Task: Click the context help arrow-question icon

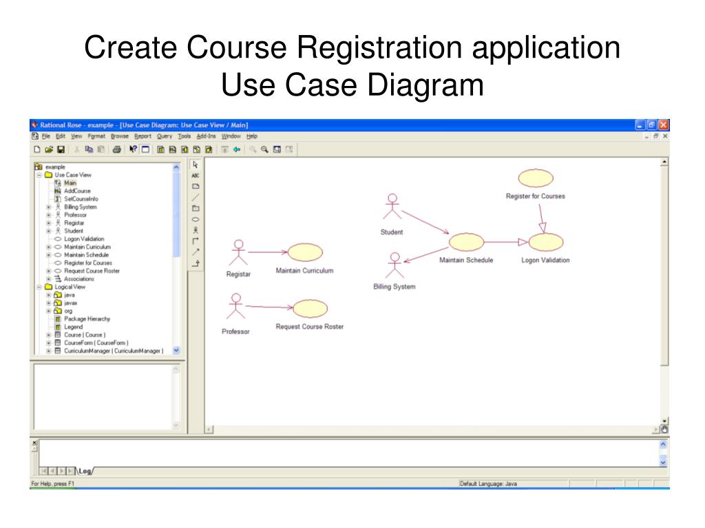Action: point(133,149)
